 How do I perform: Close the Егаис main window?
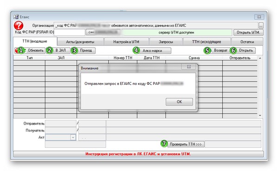[x=259, y=17]
